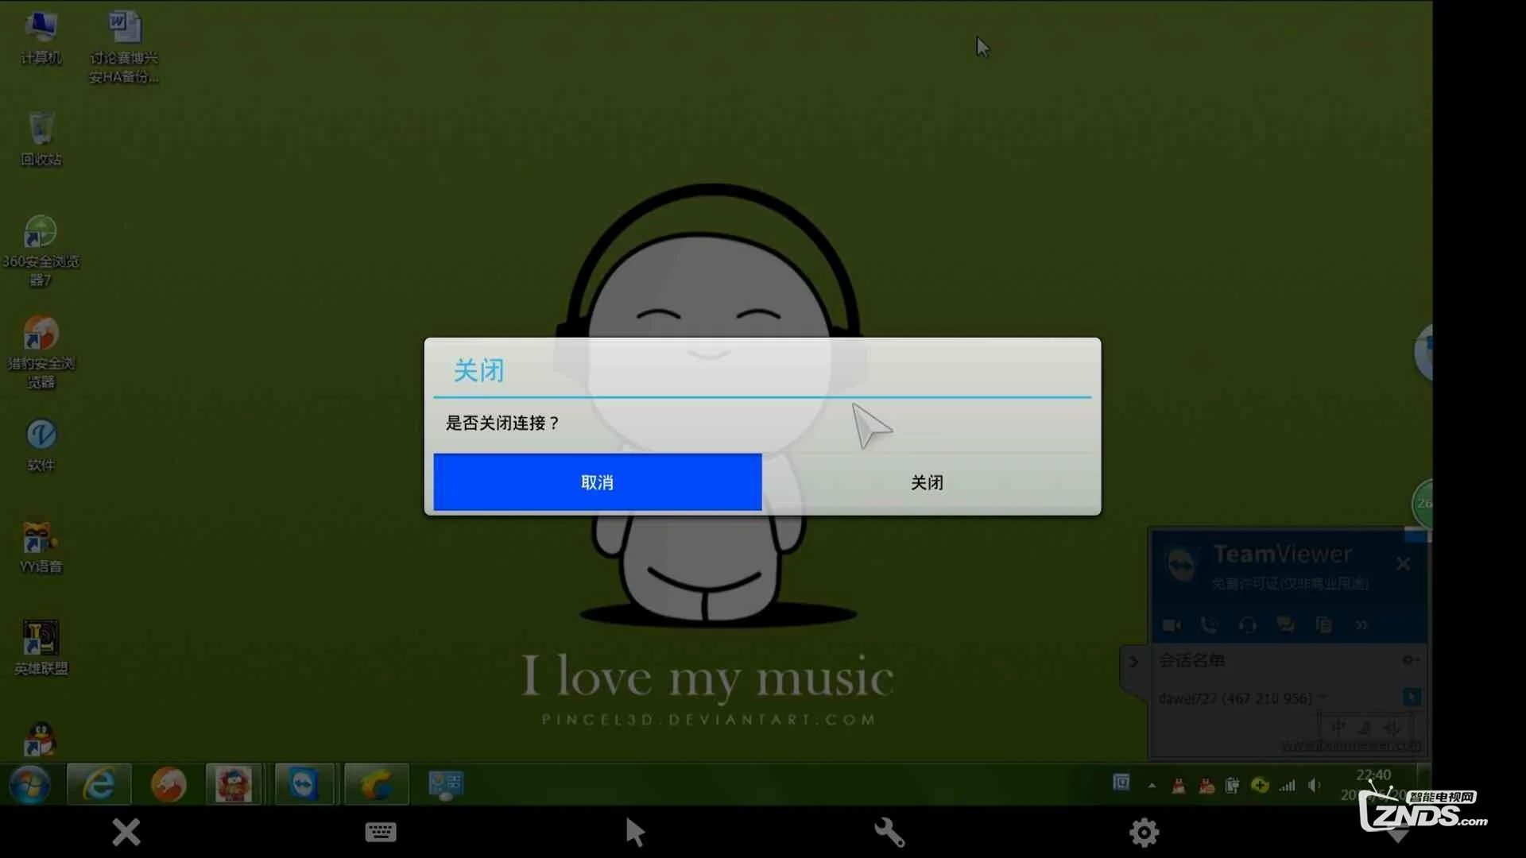
Task: Open Internet Explorer from the taskbar
Action: pos(99,785)
